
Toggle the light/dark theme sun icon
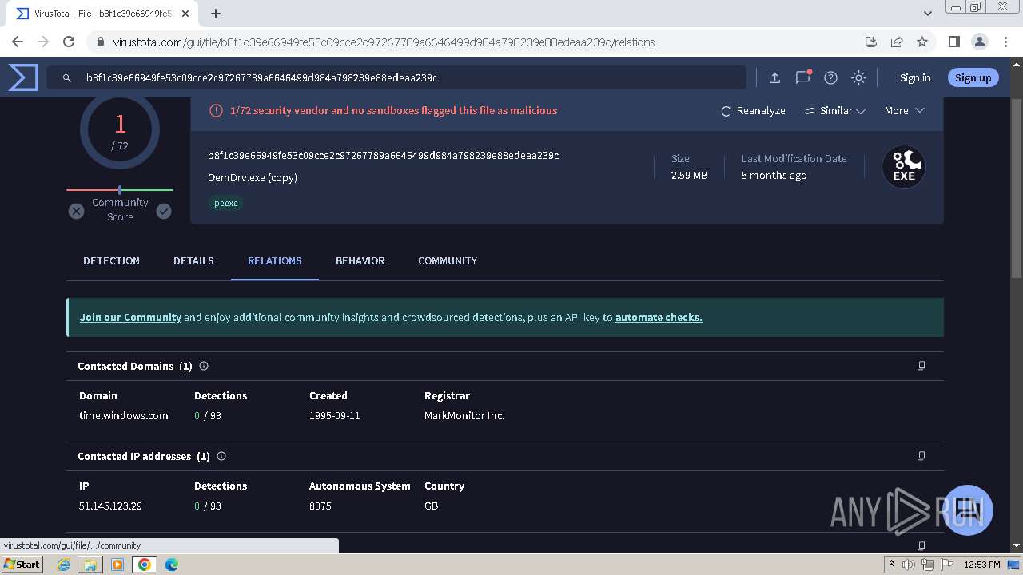click(858, 77)
